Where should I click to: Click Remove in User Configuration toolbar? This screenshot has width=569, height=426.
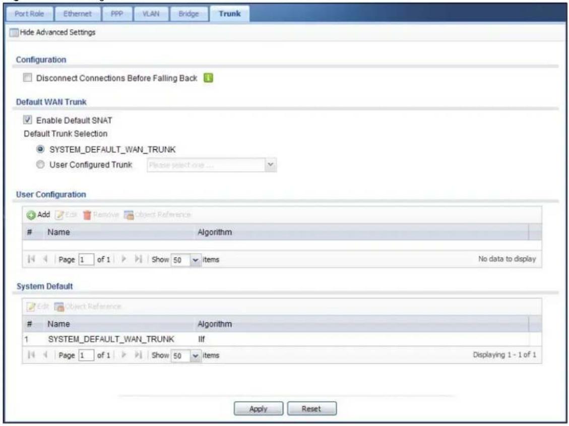(x=101, y=214)
